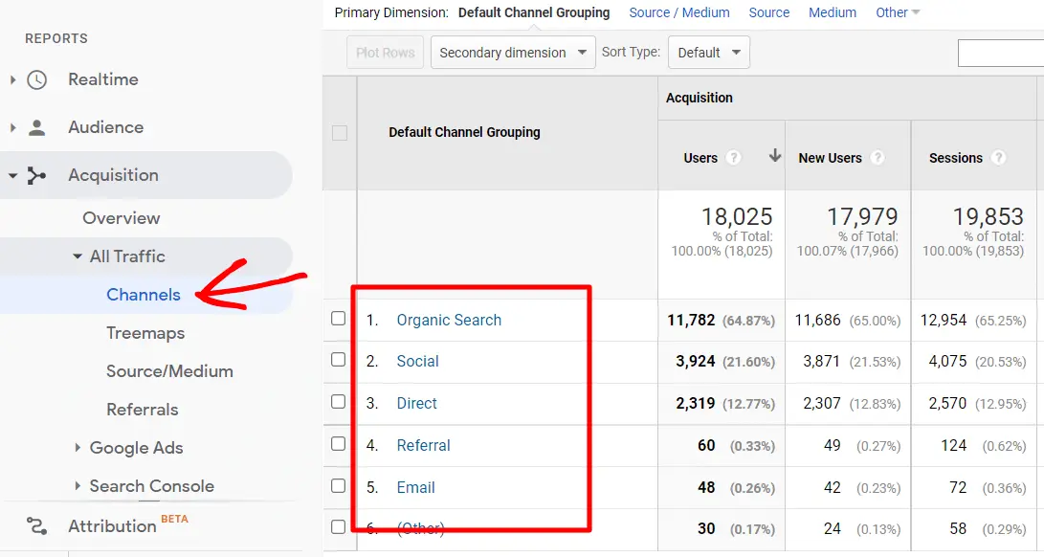Open Treemaps report in sidebar

[x=145, y=333]
